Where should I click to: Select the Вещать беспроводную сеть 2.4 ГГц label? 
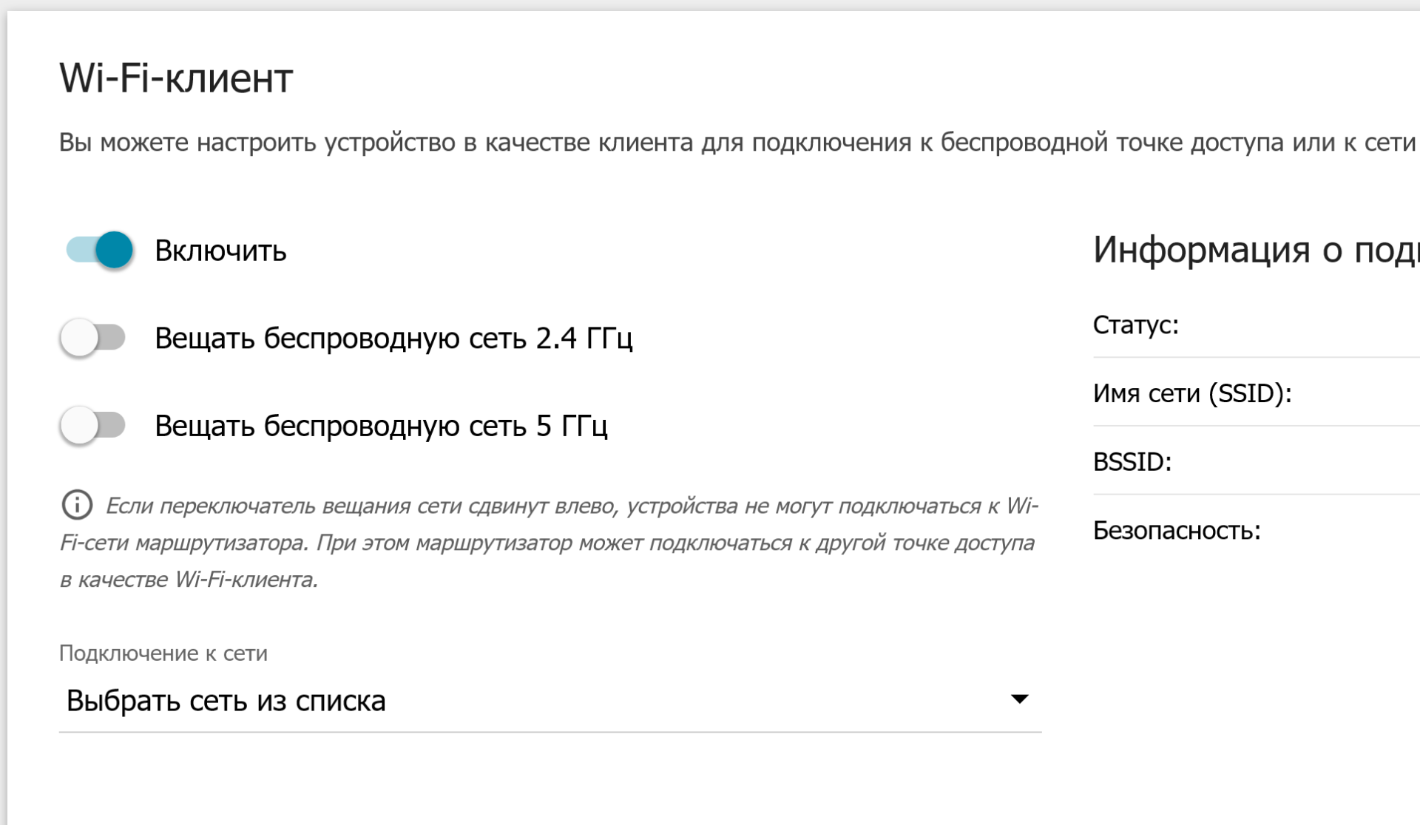(x=393, y=339)
